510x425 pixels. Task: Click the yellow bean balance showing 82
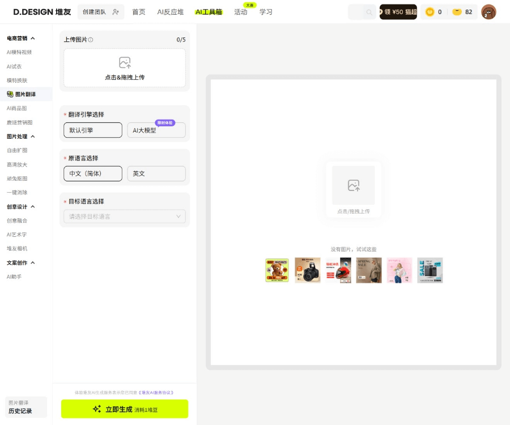click(x=462, y=12)
